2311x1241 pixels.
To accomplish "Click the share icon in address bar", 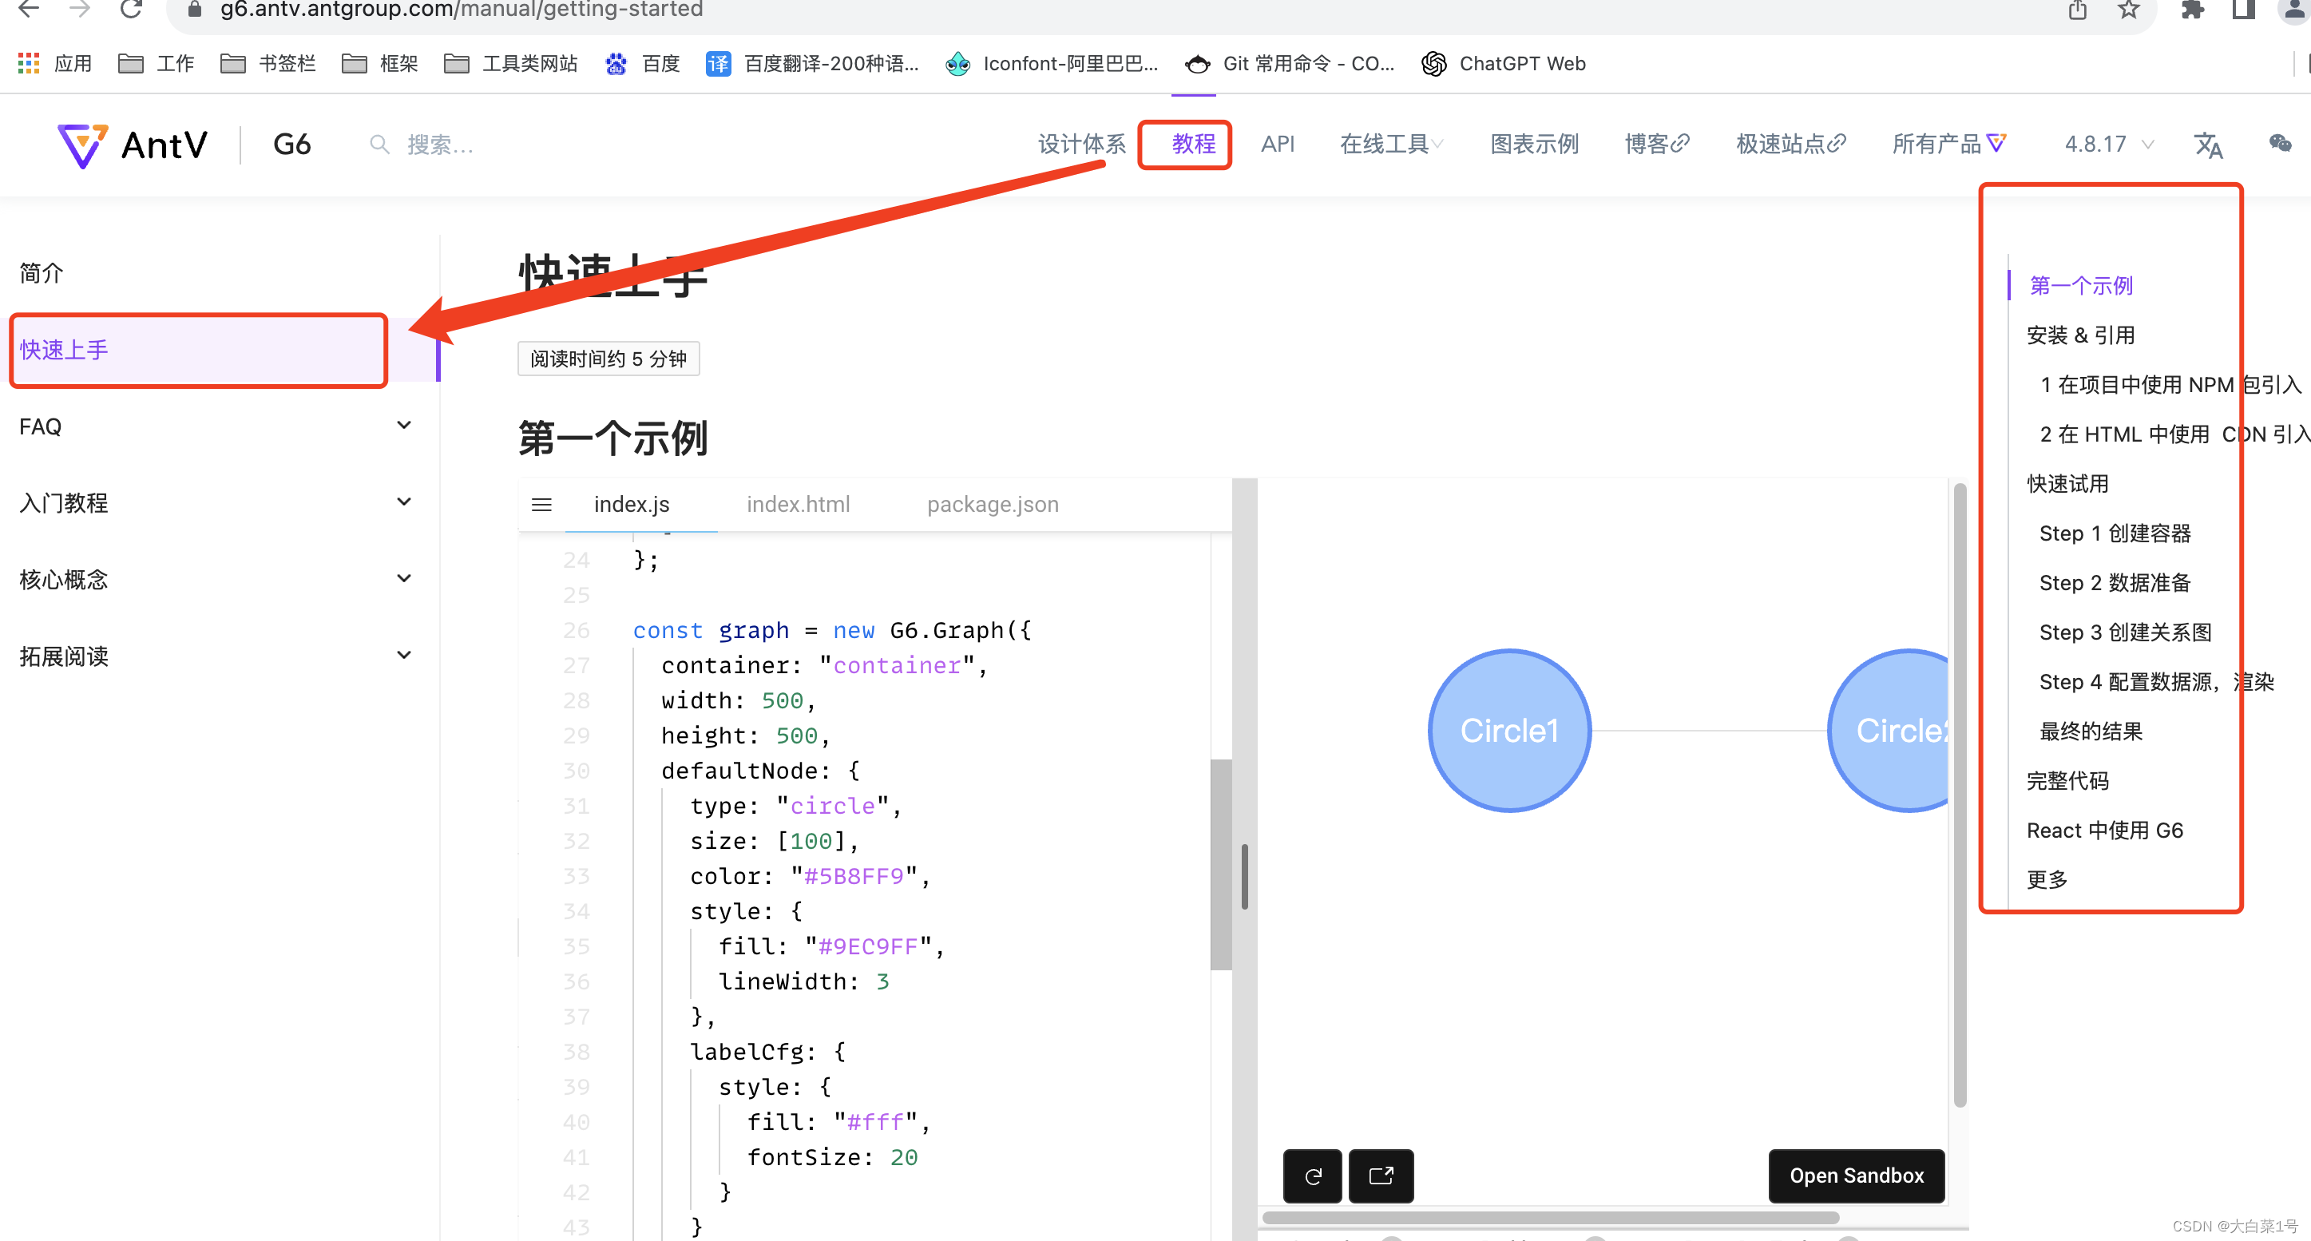I will pos(2078,10).
